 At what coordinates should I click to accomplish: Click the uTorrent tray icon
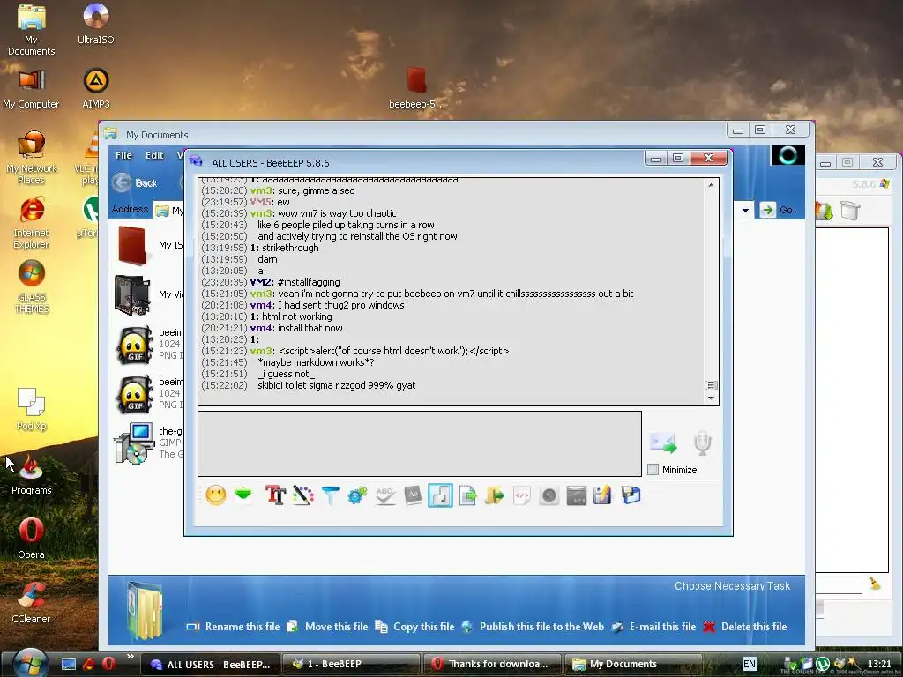[823, 665]
